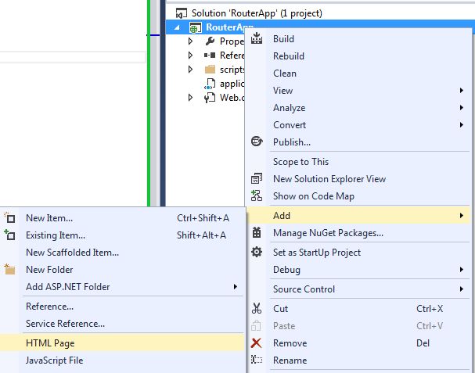Open the Convert submenu arrow

(x=462, y=125)
